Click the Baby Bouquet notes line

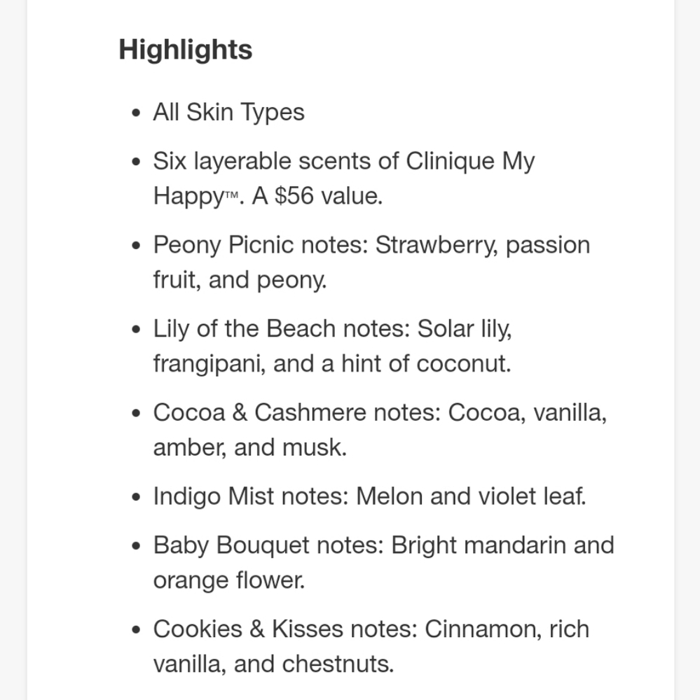point(384,545)
